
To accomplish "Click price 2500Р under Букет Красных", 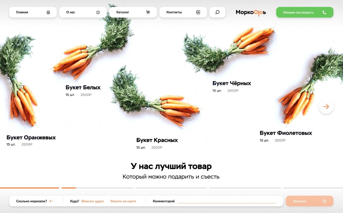I will click(x=157, y=148).
